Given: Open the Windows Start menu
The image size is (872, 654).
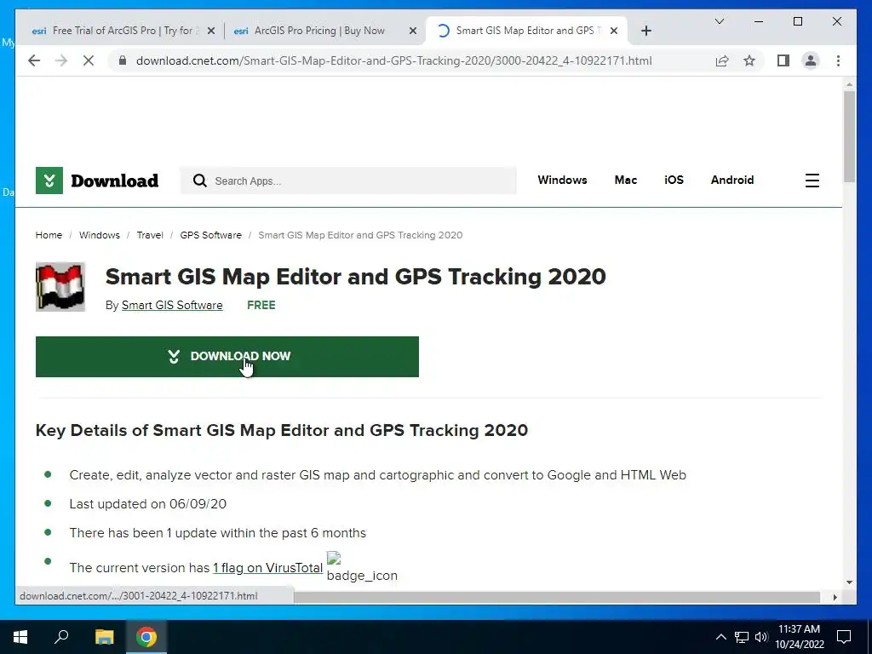Looking at the screenshot, I should [20, 637].
